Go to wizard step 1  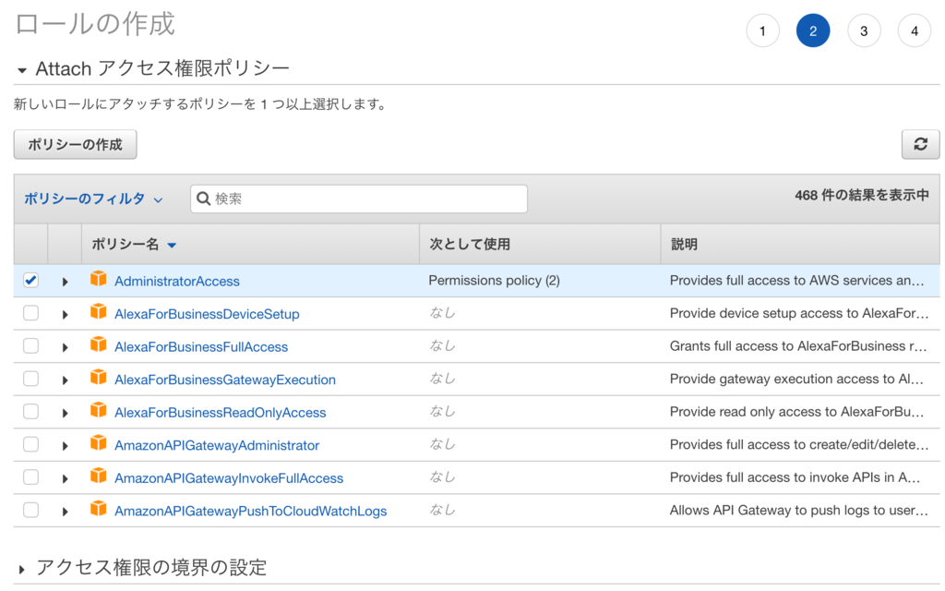762,30
